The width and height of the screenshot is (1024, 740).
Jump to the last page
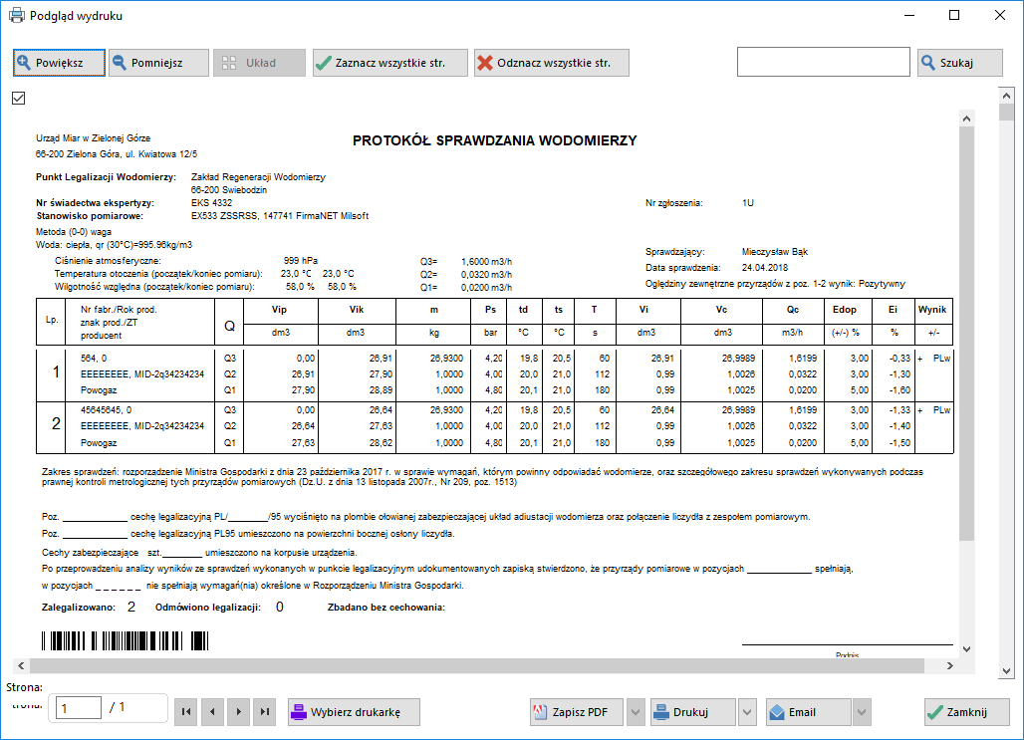click(x=265, y=712)
